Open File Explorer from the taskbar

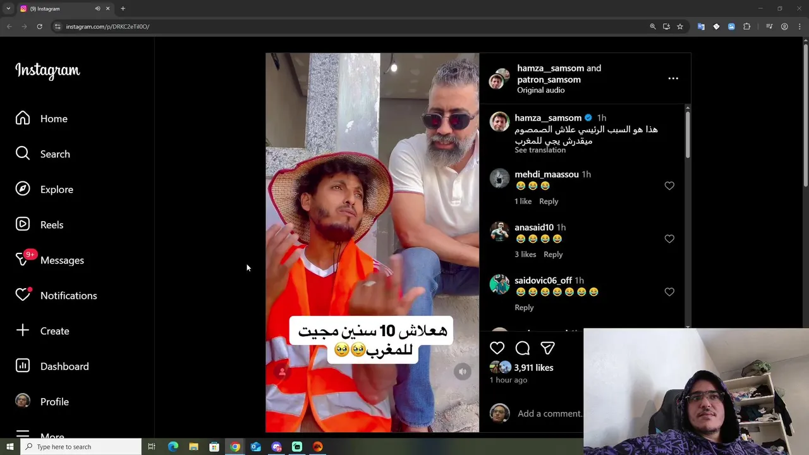(193, 447)
